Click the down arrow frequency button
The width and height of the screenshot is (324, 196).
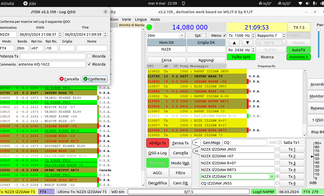point(247,43)
